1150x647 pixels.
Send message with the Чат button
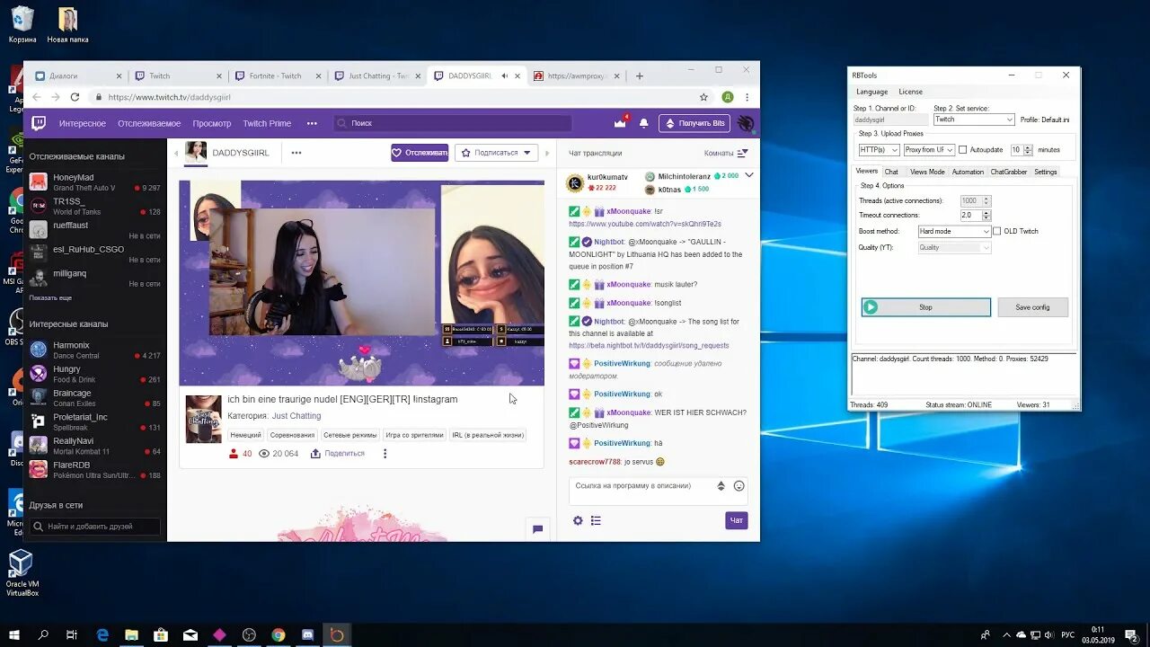pos(737,520)
